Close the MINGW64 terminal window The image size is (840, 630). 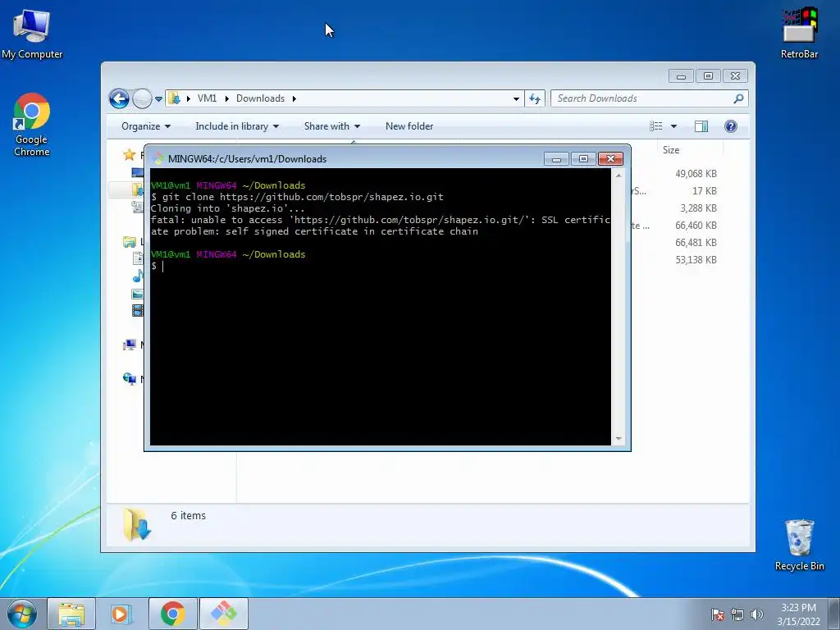(610, 158)
